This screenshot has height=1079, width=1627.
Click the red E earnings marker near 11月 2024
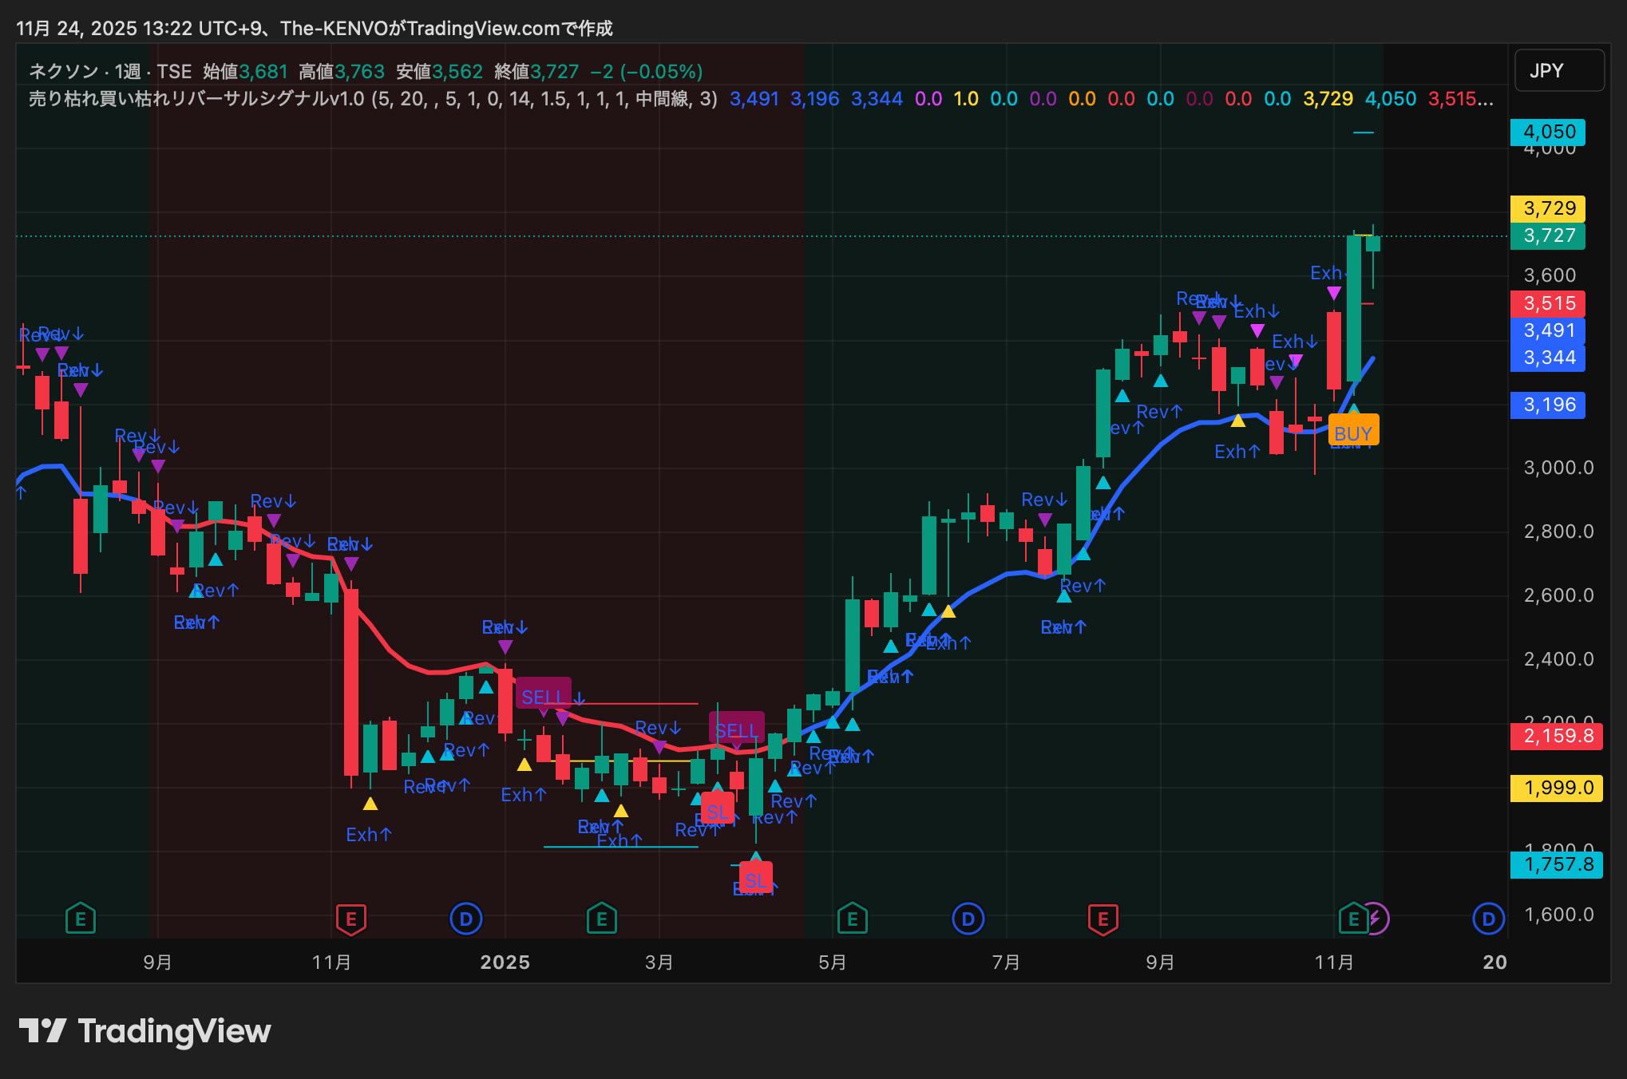(x=351, y=919)
